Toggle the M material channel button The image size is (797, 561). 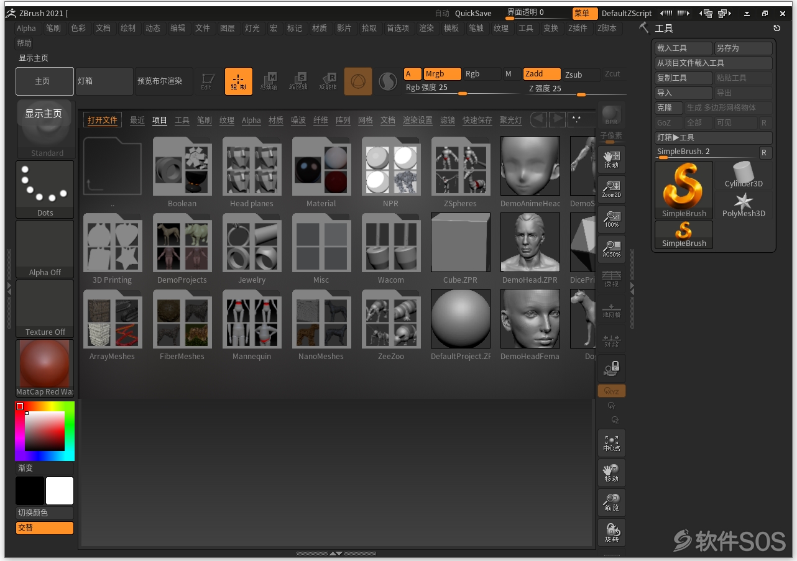pos(511,74)
